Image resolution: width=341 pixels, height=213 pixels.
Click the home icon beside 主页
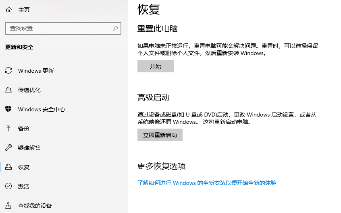(x=9, y=10)
